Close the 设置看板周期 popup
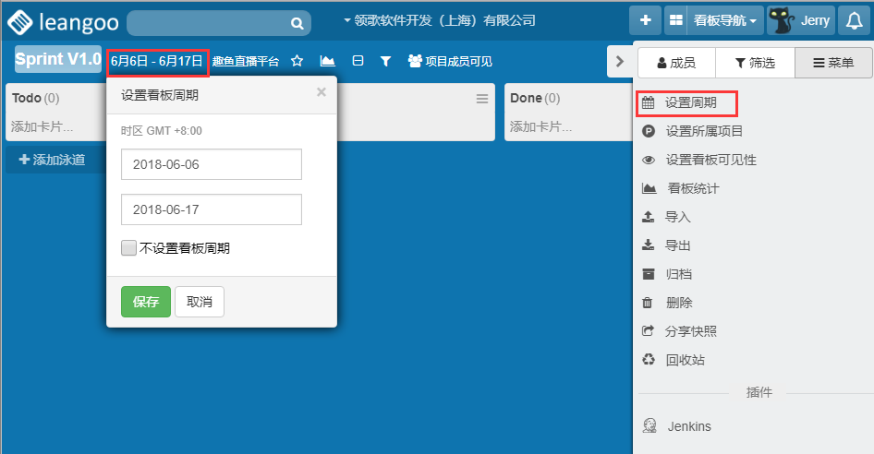Screen dimensions: 874x454 pos(321,91)
